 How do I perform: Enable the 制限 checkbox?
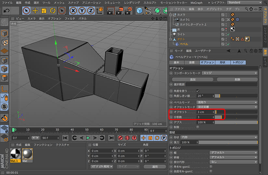click(198, 127)
